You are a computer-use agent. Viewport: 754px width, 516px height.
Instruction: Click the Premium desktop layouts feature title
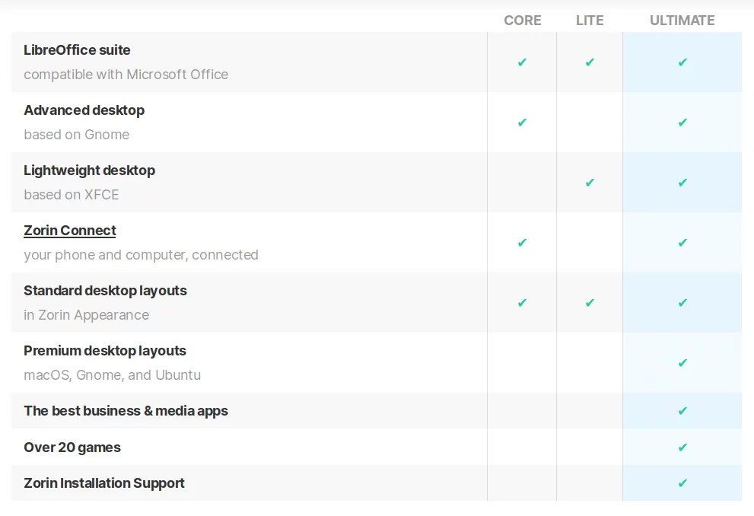point(105,351)
